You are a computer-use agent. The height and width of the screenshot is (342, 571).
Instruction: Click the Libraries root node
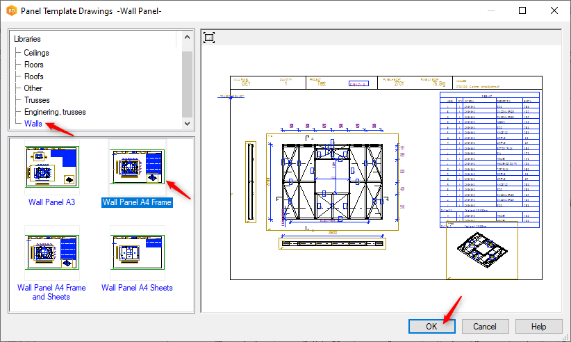(27, 39)
